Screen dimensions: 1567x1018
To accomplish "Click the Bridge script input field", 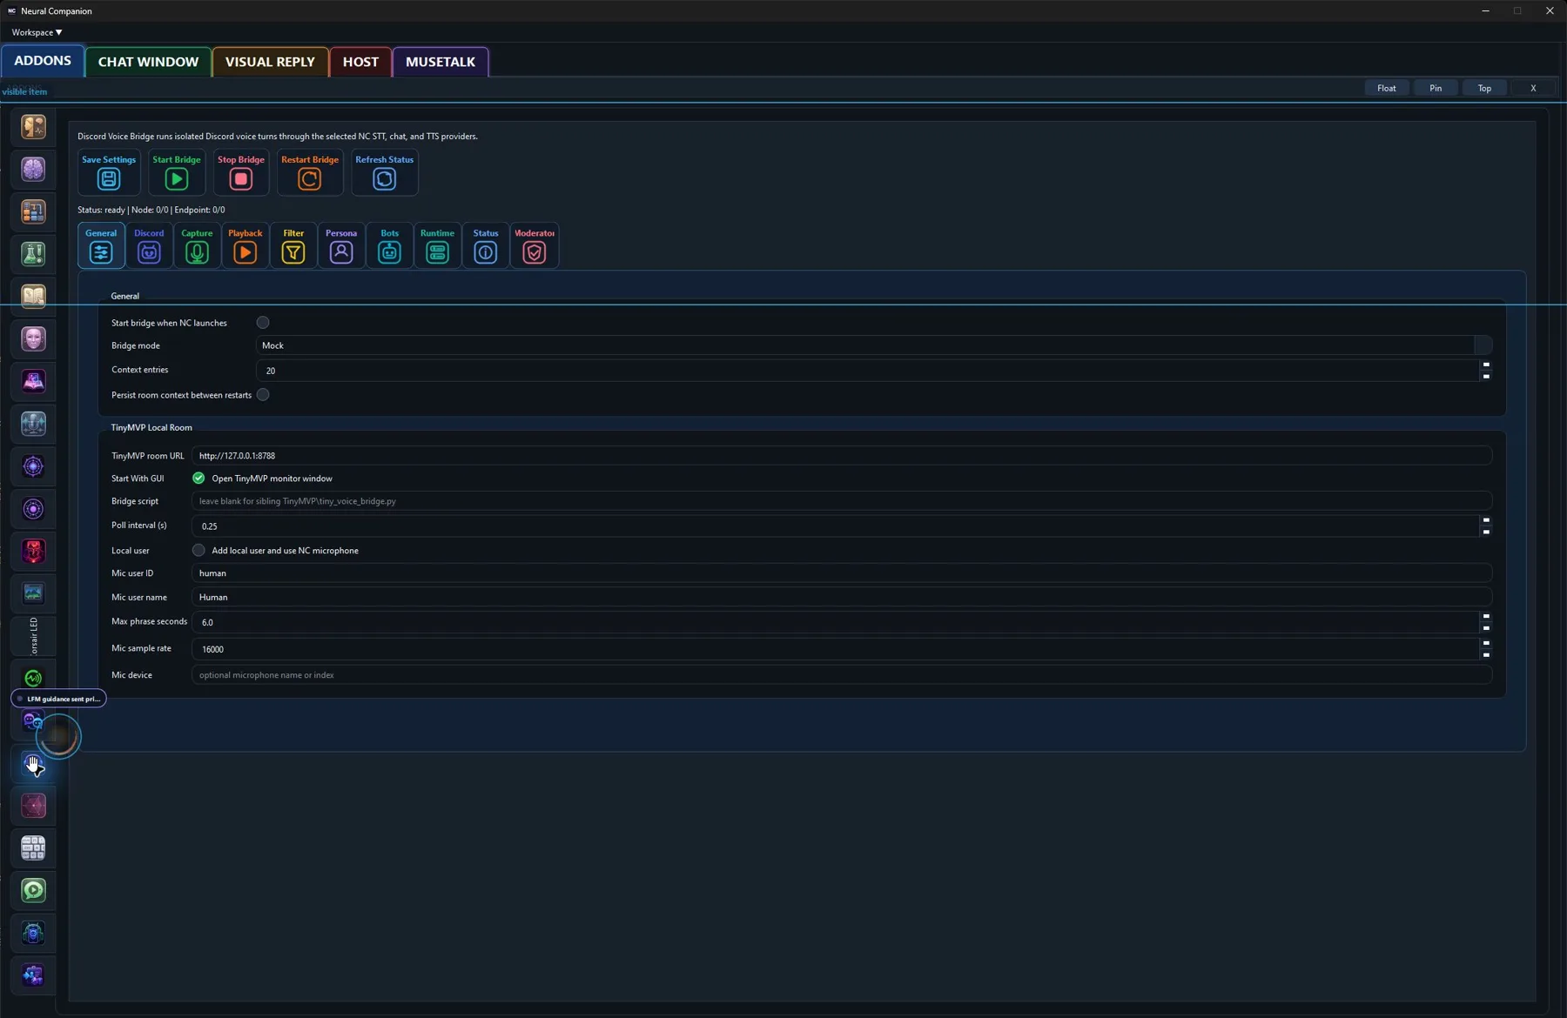I will [842, 501].
